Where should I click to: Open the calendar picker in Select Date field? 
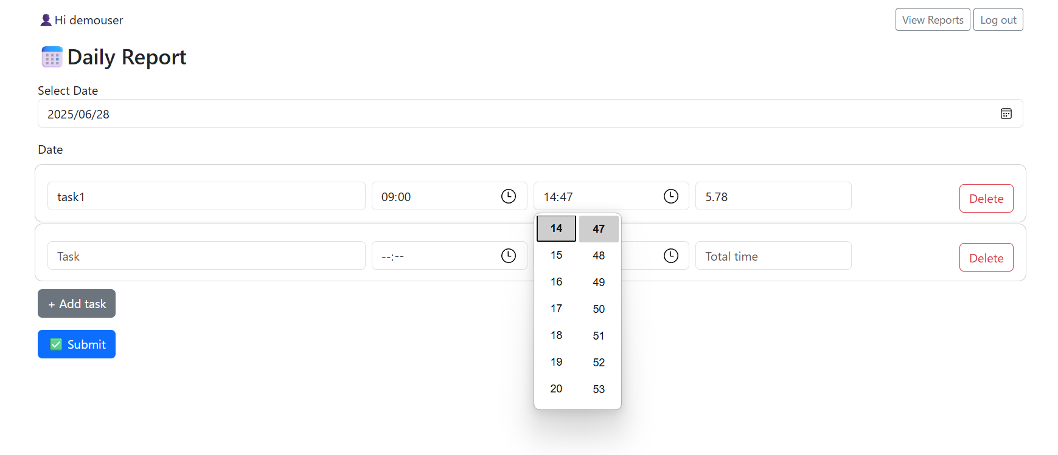(x=1006, y=114)
